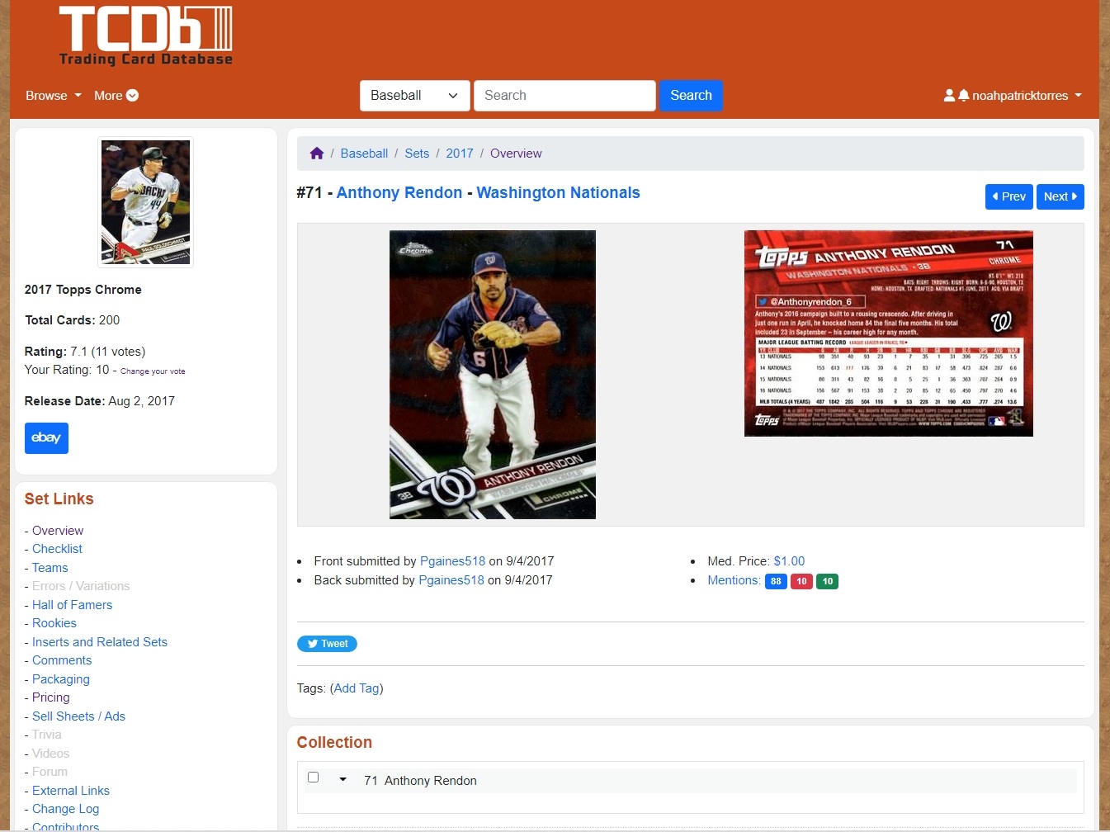The width and height of the screenshot is (1110, 832).
Task: Check the 71 Anthony Rendon collection checkbox
Action: (313, 778)
